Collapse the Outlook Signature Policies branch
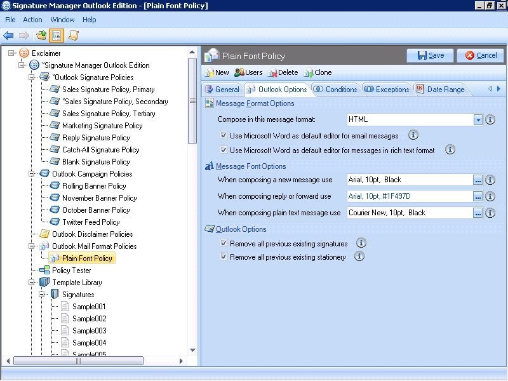Image resolution: width=508 pixels, height=381 pixels. coord(31,77)
